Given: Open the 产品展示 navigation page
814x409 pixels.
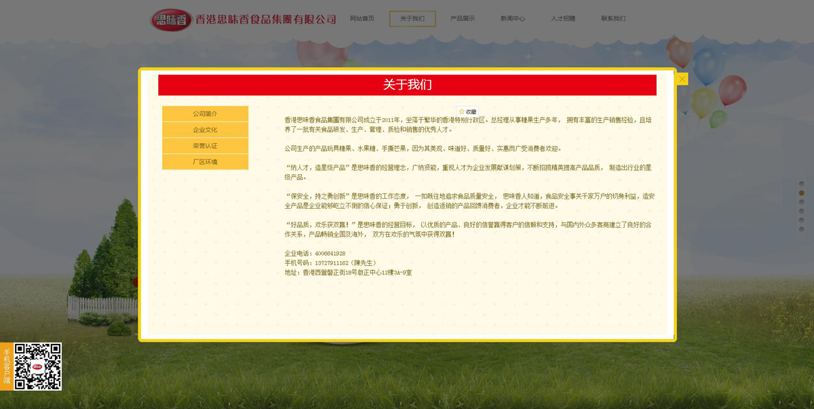Looking at the screenshot, I should tap(463, 19).
